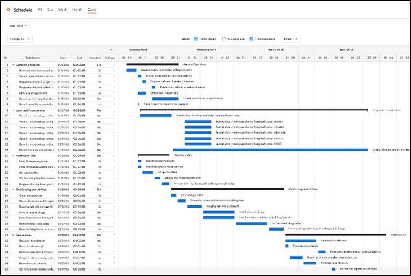Screen dimensions: 411x276
Task: Open the row menu for Mobilize on Site
Action: [x=114, y=155]
